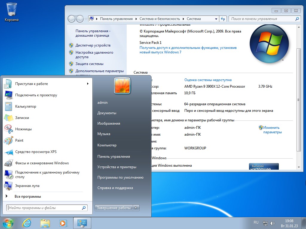Open Панель управления - домашняя страница link
The width and height of the screenshot is (306, 229).
pos(93,33)
